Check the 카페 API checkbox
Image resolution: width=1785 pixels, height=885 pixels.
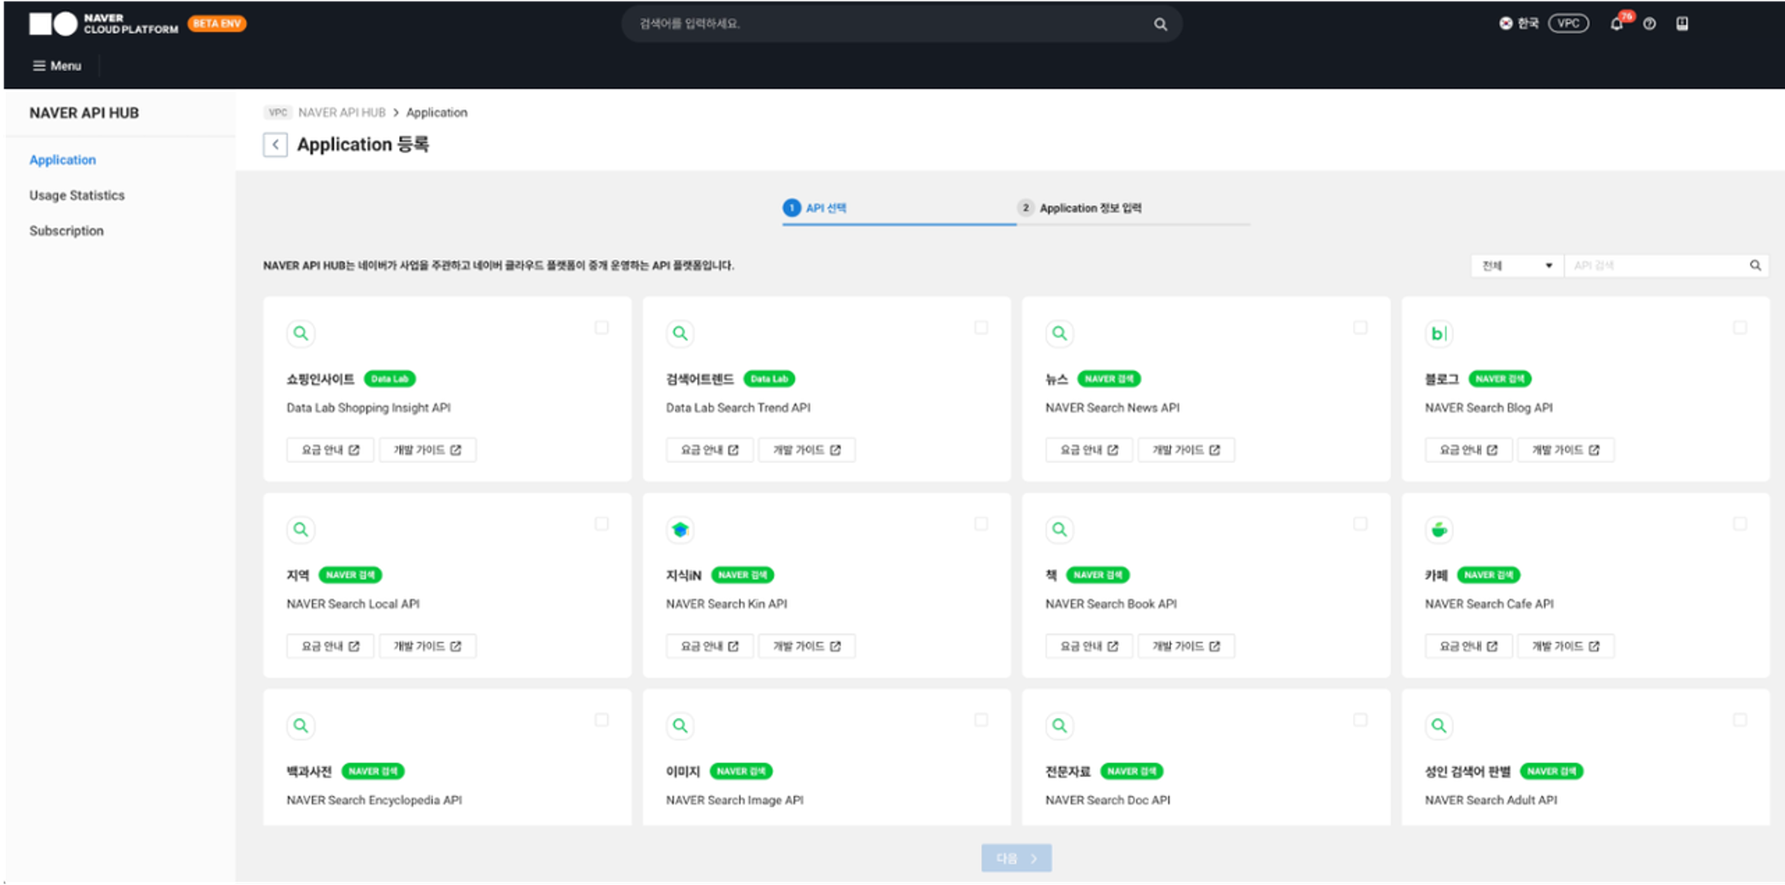[x=1740, y=524]
